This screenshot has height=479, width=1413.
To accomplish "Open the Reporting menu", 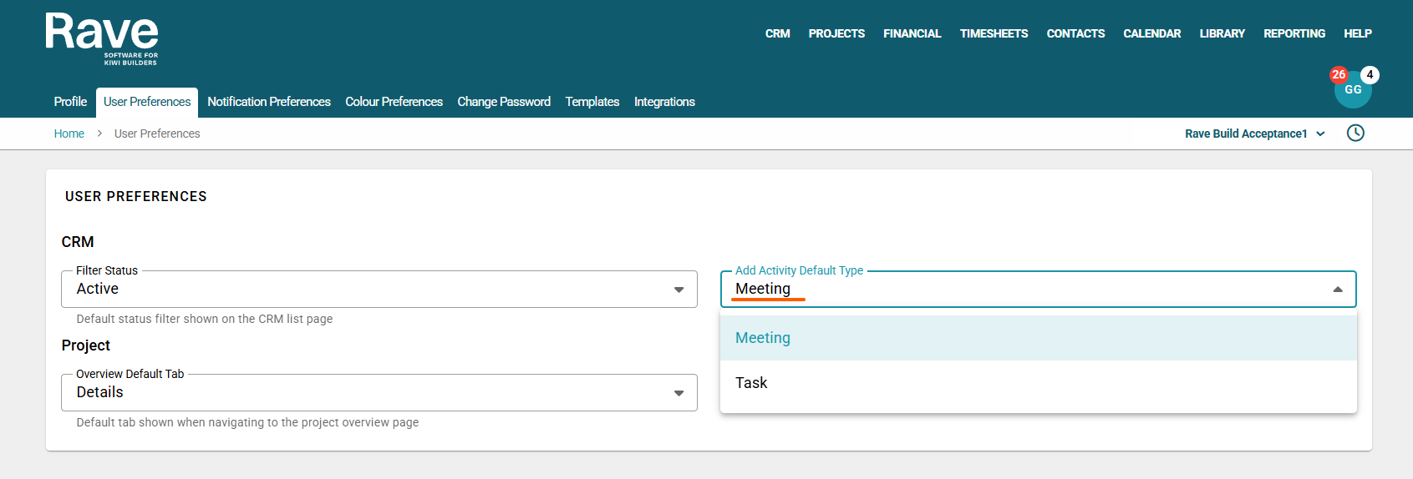I will tap(1294, 33).
